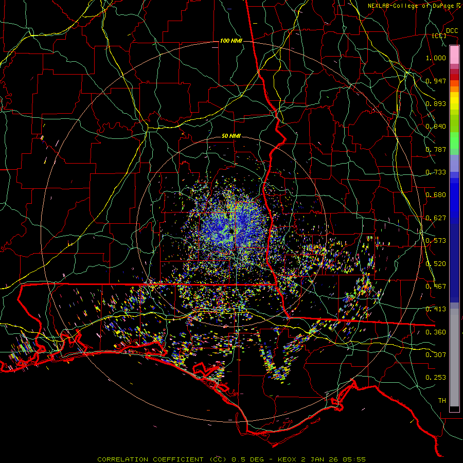Click the 0.520 legend value
Screen dimensions: 463x463
point(436,264)
